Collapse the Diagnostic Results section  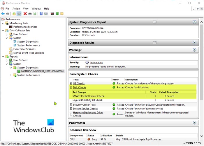point(194,43)
